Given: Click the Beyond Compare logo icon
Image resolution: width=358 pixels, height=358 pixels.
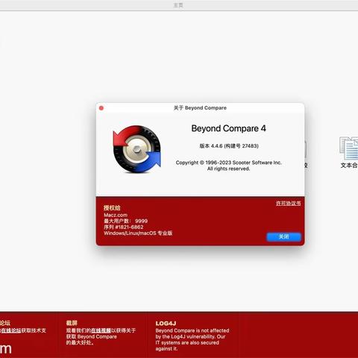Looking at the screenshot, I should tap(137, 149).
